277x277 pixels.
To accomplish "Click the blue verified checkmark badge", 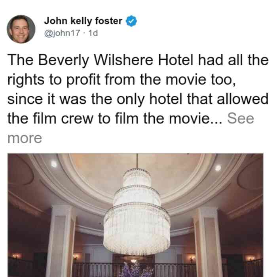I will (x=131, y=21).
